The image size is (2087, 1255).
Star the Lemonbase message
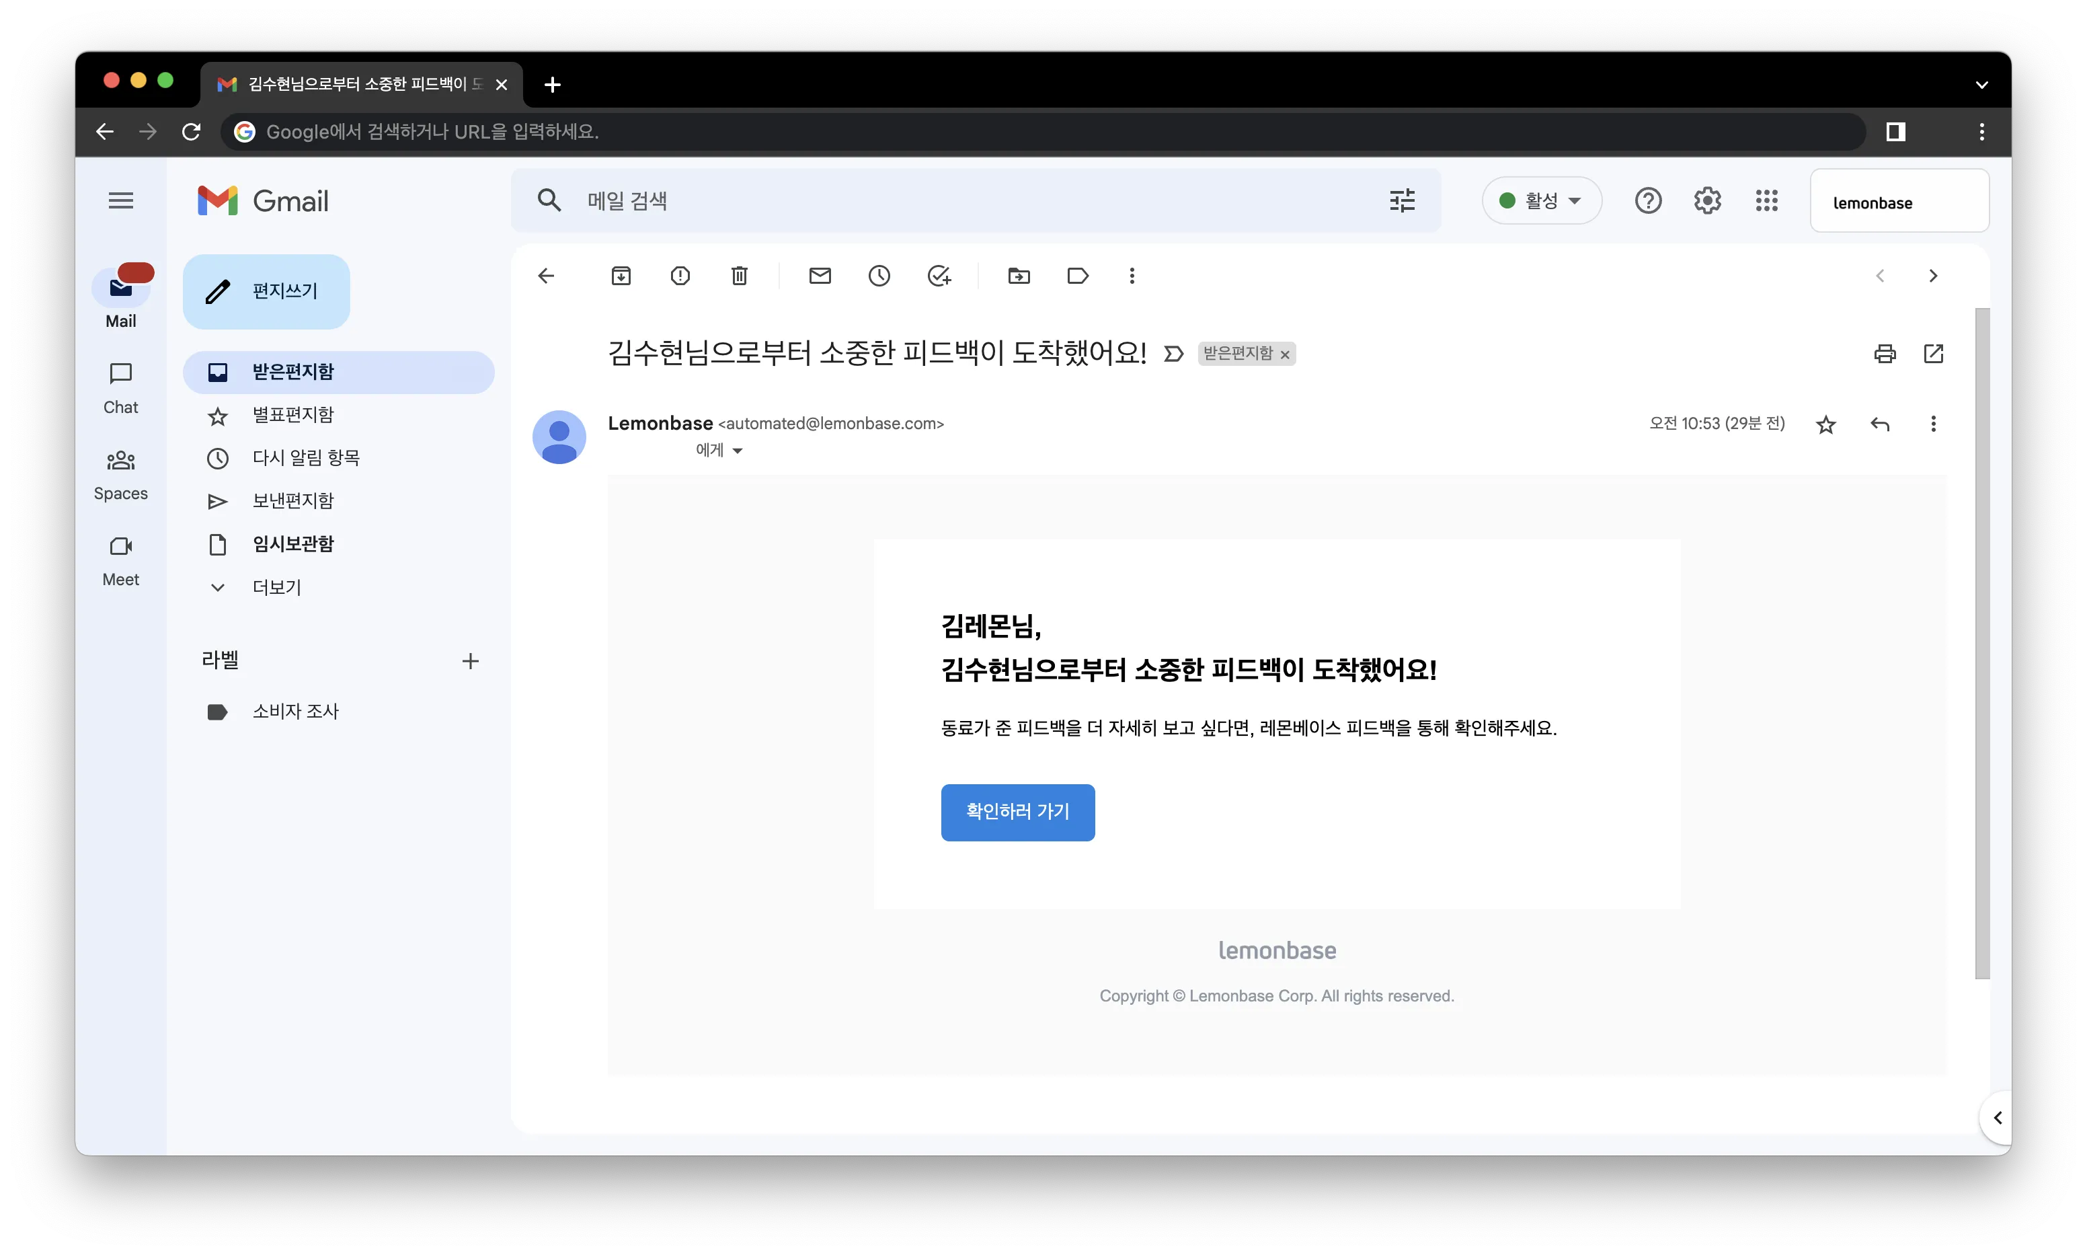point(1826,424)
